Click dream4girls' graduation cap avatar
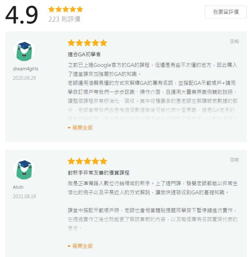Image resolution: width=250 pixels, height=257 pixels. [24, 50]
